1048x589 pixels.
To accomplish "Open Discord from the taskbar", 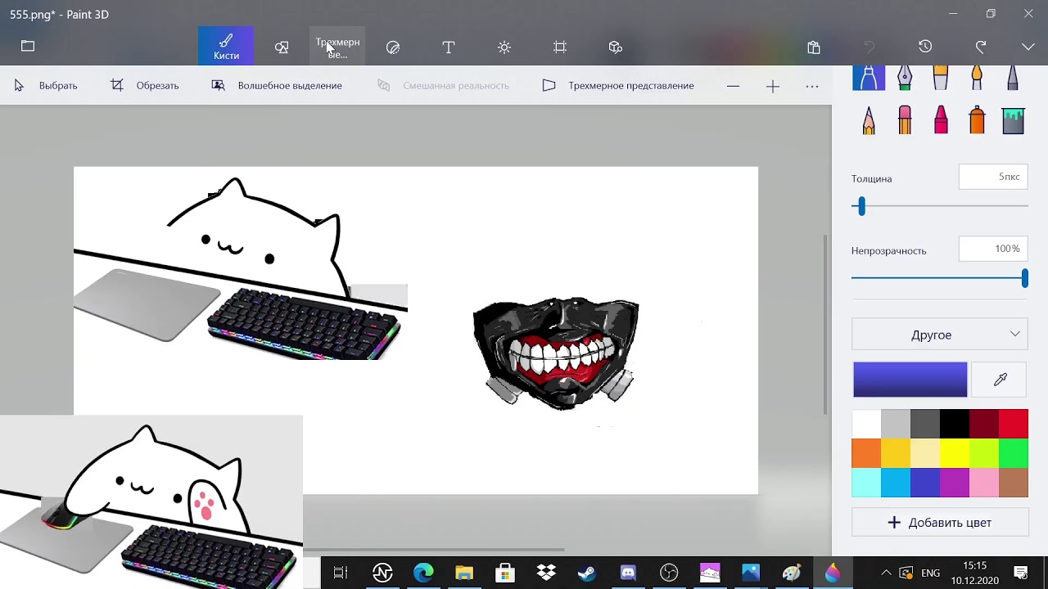I will pyautogui.click(x=628, y=573).
